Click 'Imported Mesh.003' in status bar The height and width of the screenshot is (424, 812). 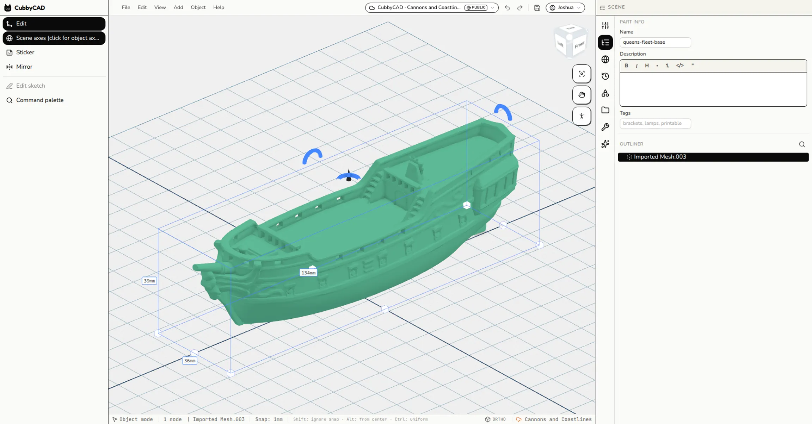(219, 419)
